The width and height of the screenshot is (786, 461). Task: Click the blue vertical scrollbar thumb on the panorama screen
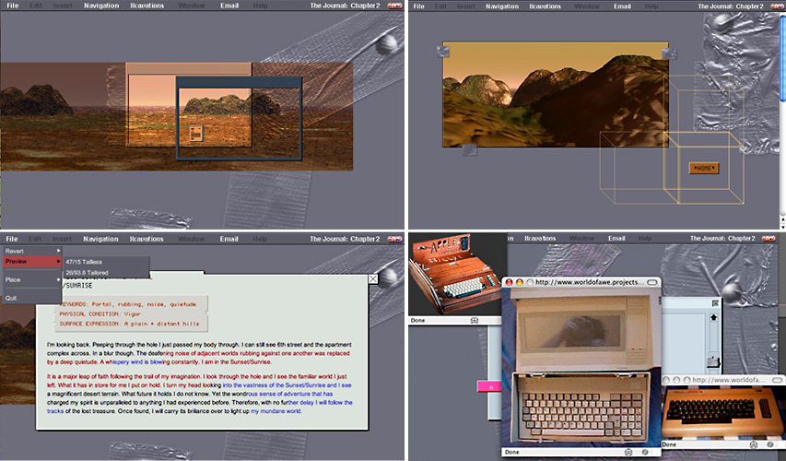(x=782, y=58)
